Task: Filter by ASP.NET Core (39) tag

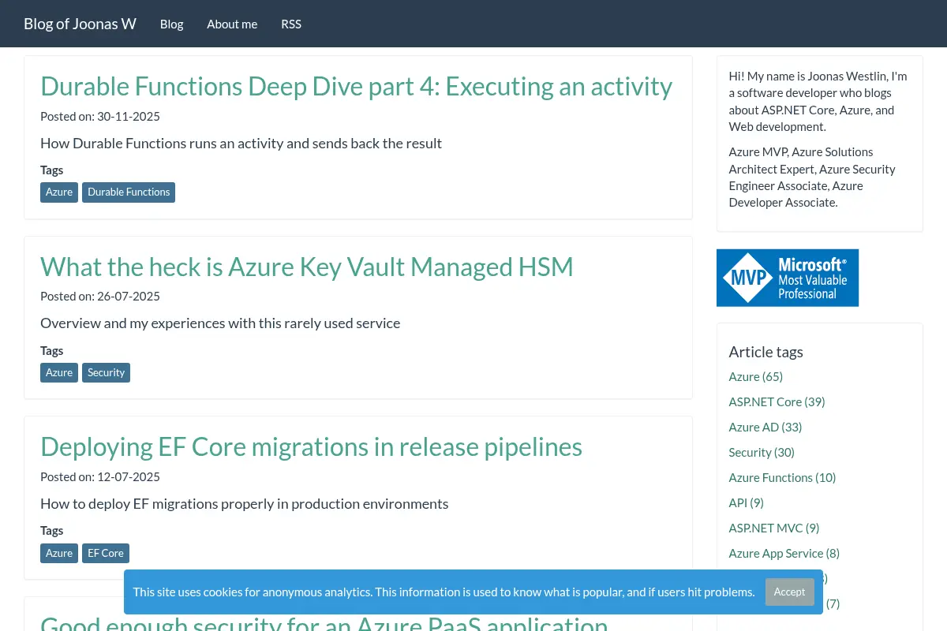Action: tap(777, 401)
